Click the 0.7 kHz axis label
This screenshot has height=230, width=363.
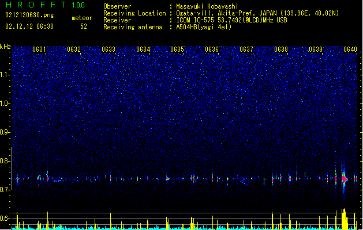pos(5,190)
